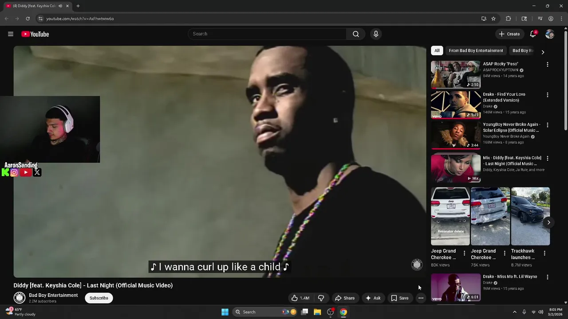Open the Resonator delete Jeep short
The height and width of the screenshot is (319, 568).
point(450,216)
